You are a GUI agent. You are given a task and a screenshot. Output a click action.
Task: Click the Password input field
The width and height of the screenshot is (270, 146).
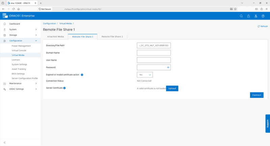pos(154,67)
